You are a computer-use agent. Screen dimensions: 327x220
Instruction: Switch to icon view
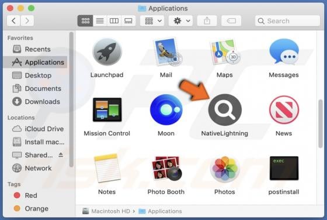pyautogui.click(x=85, y=20)
